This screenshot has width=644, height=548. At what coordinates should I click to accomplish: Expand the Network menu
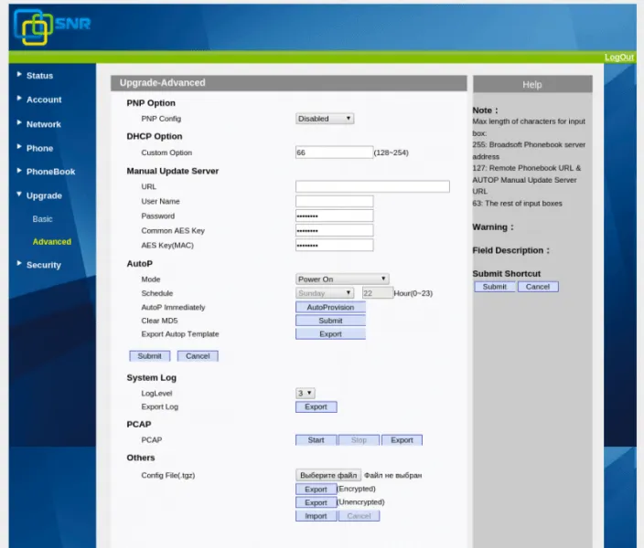44,124
